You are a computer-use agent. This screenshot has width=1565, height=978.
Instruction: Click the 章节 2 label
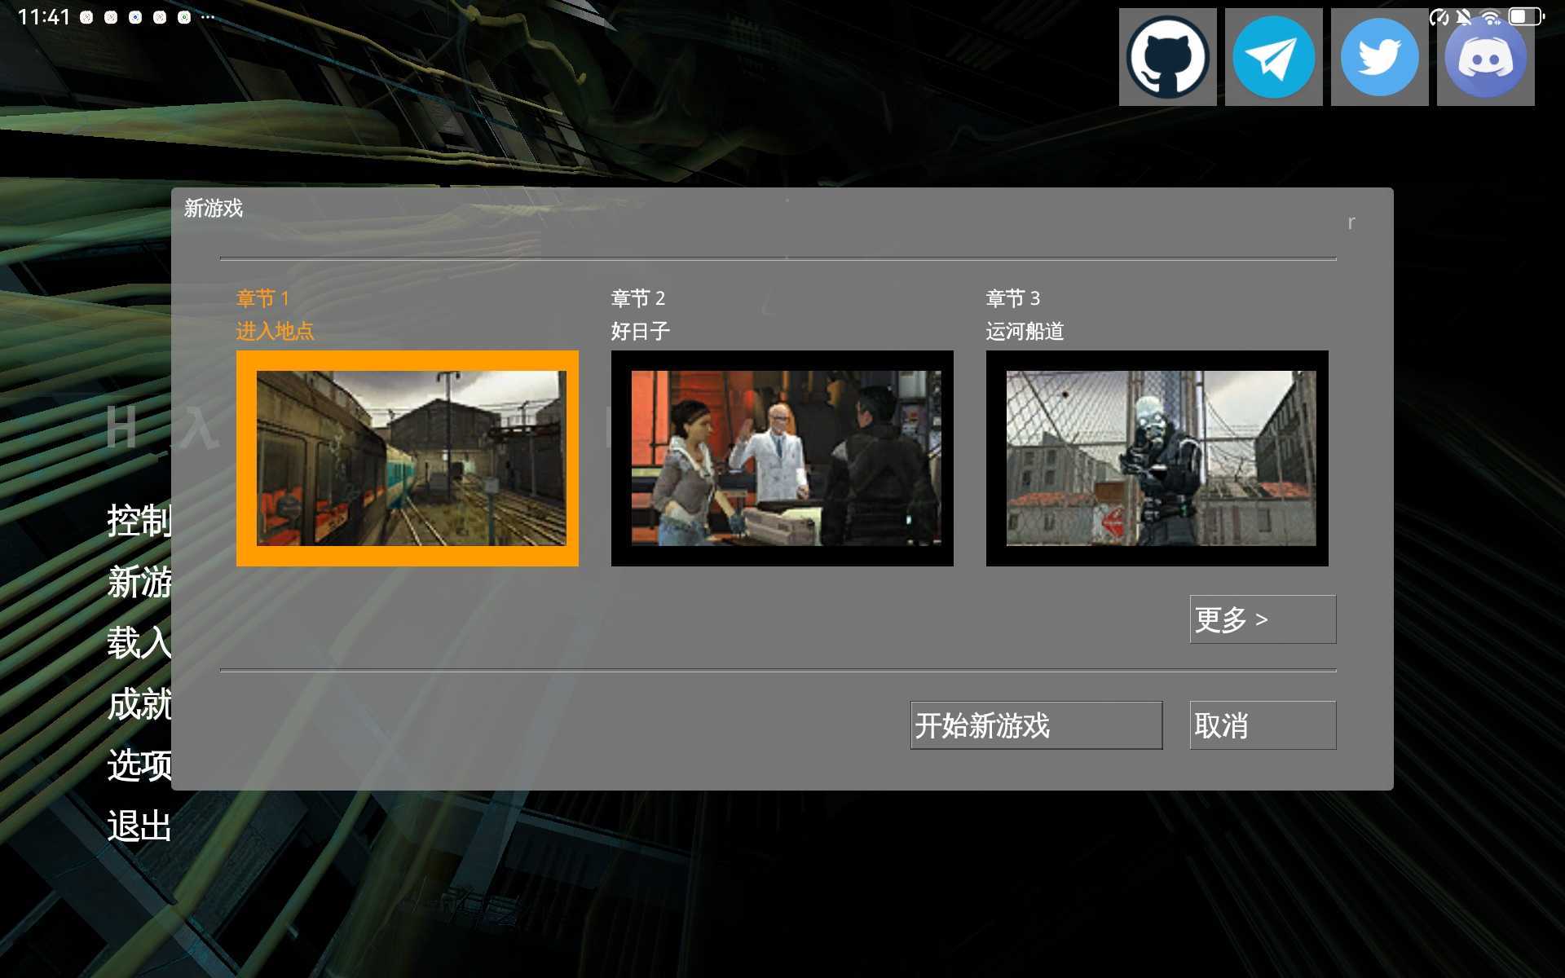[x=637, y=298]
